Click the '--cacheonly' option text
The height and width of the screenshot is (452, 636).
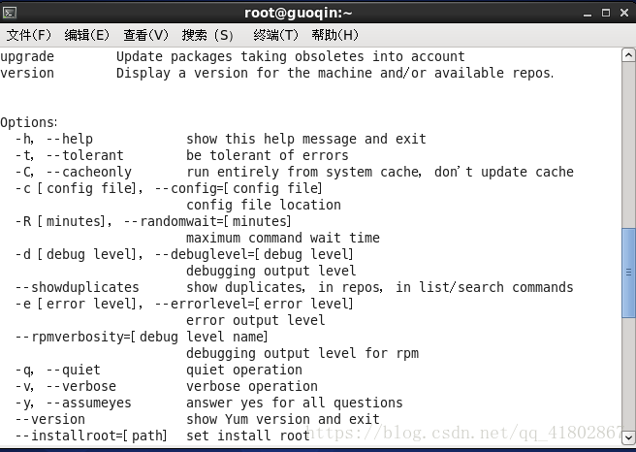(89, 172)
